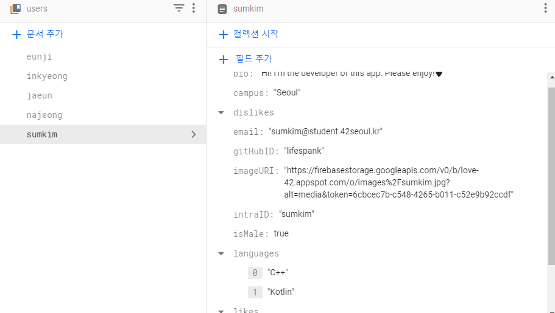Click the isMale true value
This screenshot has width=555, height=313.
click(x=281, y=234)
